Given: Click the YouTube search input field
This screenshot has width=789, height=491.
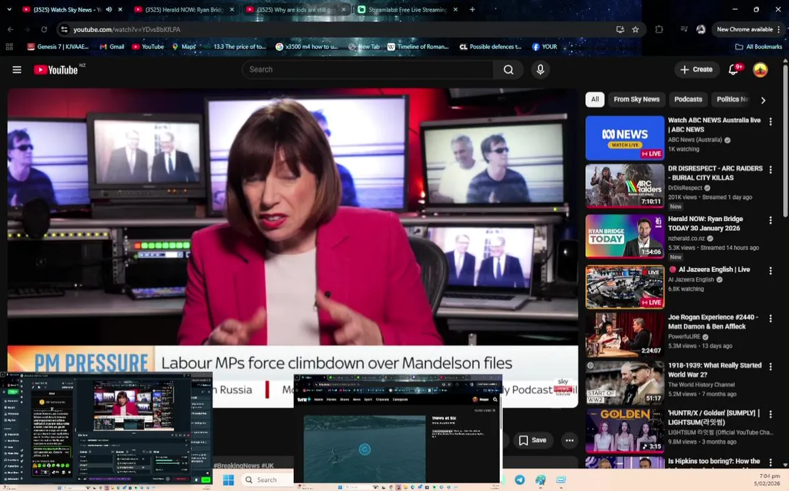Looking at the screenshot, I should [368, 70].
